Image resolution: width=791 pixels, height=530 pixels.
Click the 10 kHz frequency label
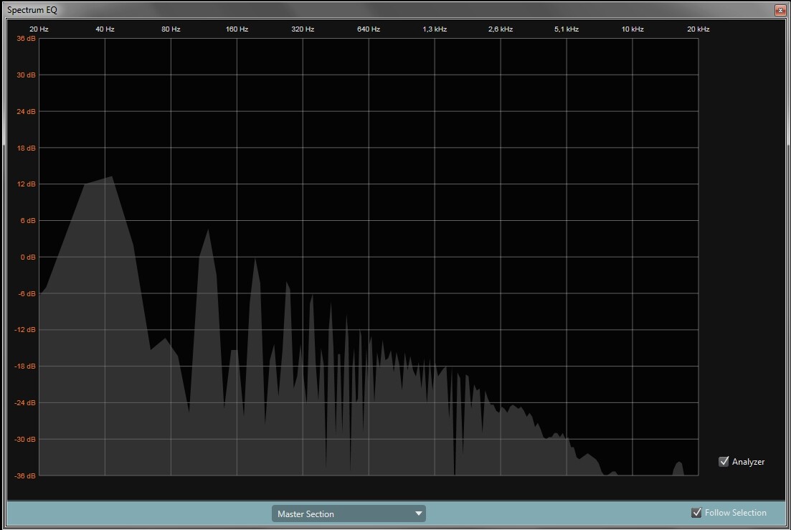(x=632, y=29)
